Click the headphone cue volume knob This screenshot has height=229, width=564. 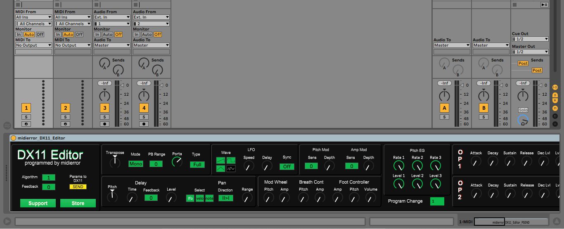click(x=523, y=120)
